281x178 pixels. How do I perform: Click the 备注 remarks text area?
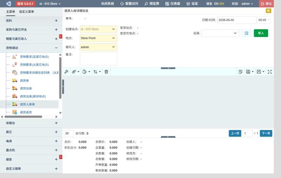[99, 59]
